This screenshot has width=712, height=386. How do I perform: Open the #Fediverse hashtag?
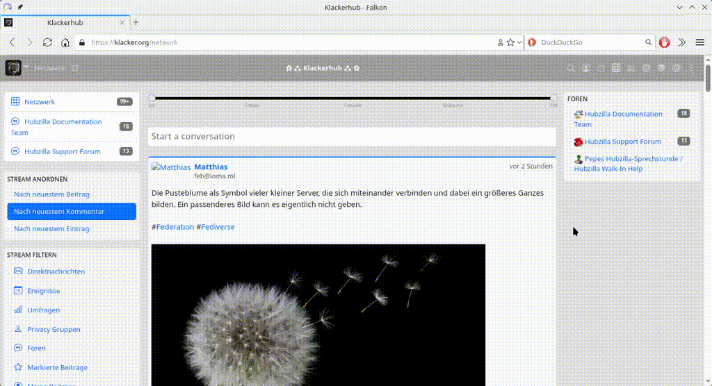[218, 227]
